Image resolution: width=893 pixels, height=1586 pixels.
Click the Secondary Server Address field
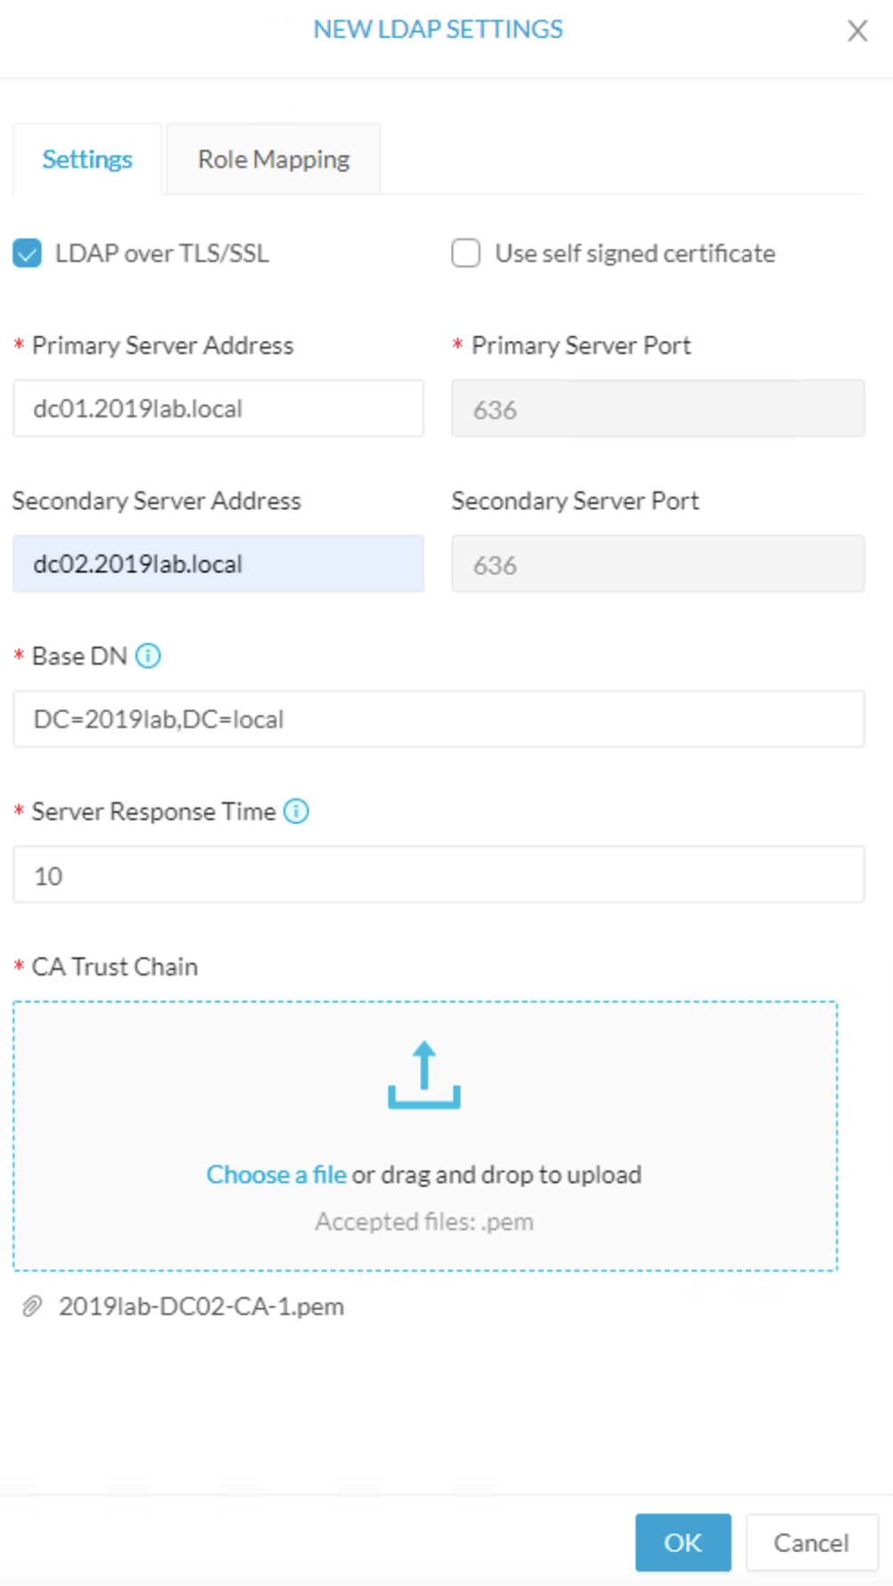pyautogui.click(x=218, y=563)
